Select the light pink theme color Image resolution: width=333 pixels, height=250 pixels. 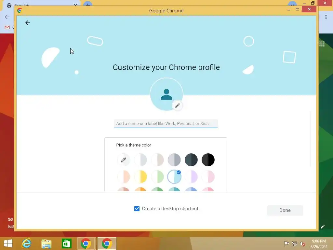tap(208, 177)
